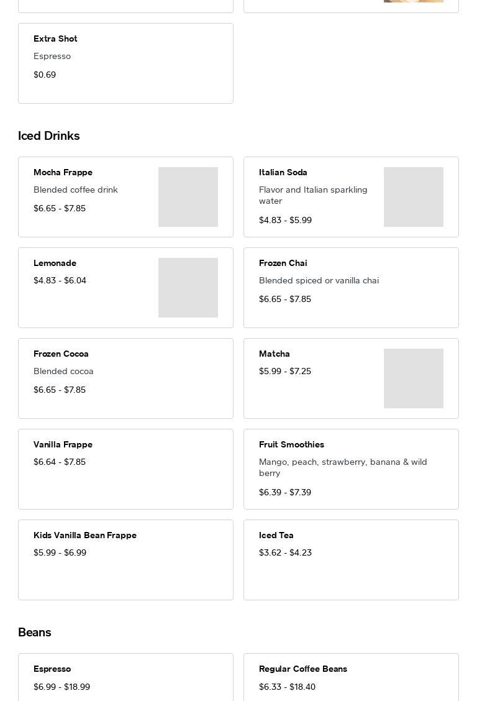Open the Matcha item title
This screenshot has height=701, width=477.
pos(275,354)
